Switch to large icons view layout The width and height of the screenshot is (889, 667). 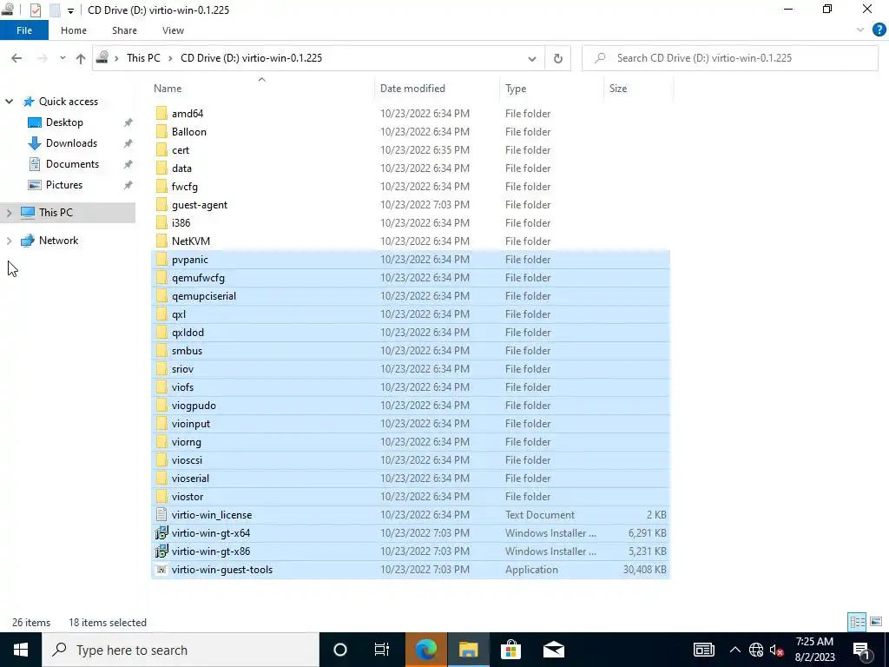coord(876,622)
